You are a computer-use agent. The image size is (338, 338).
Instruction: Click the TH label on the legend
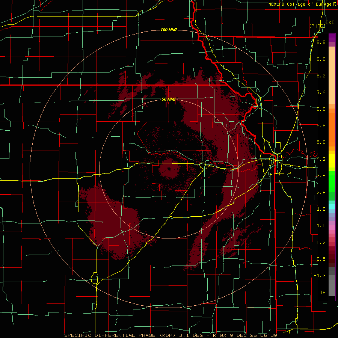click(323, 293)
